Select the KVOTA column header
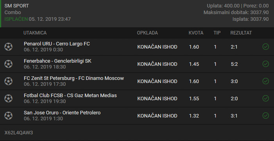This screenshot has width=274, height=141. (x=196, y=33)
